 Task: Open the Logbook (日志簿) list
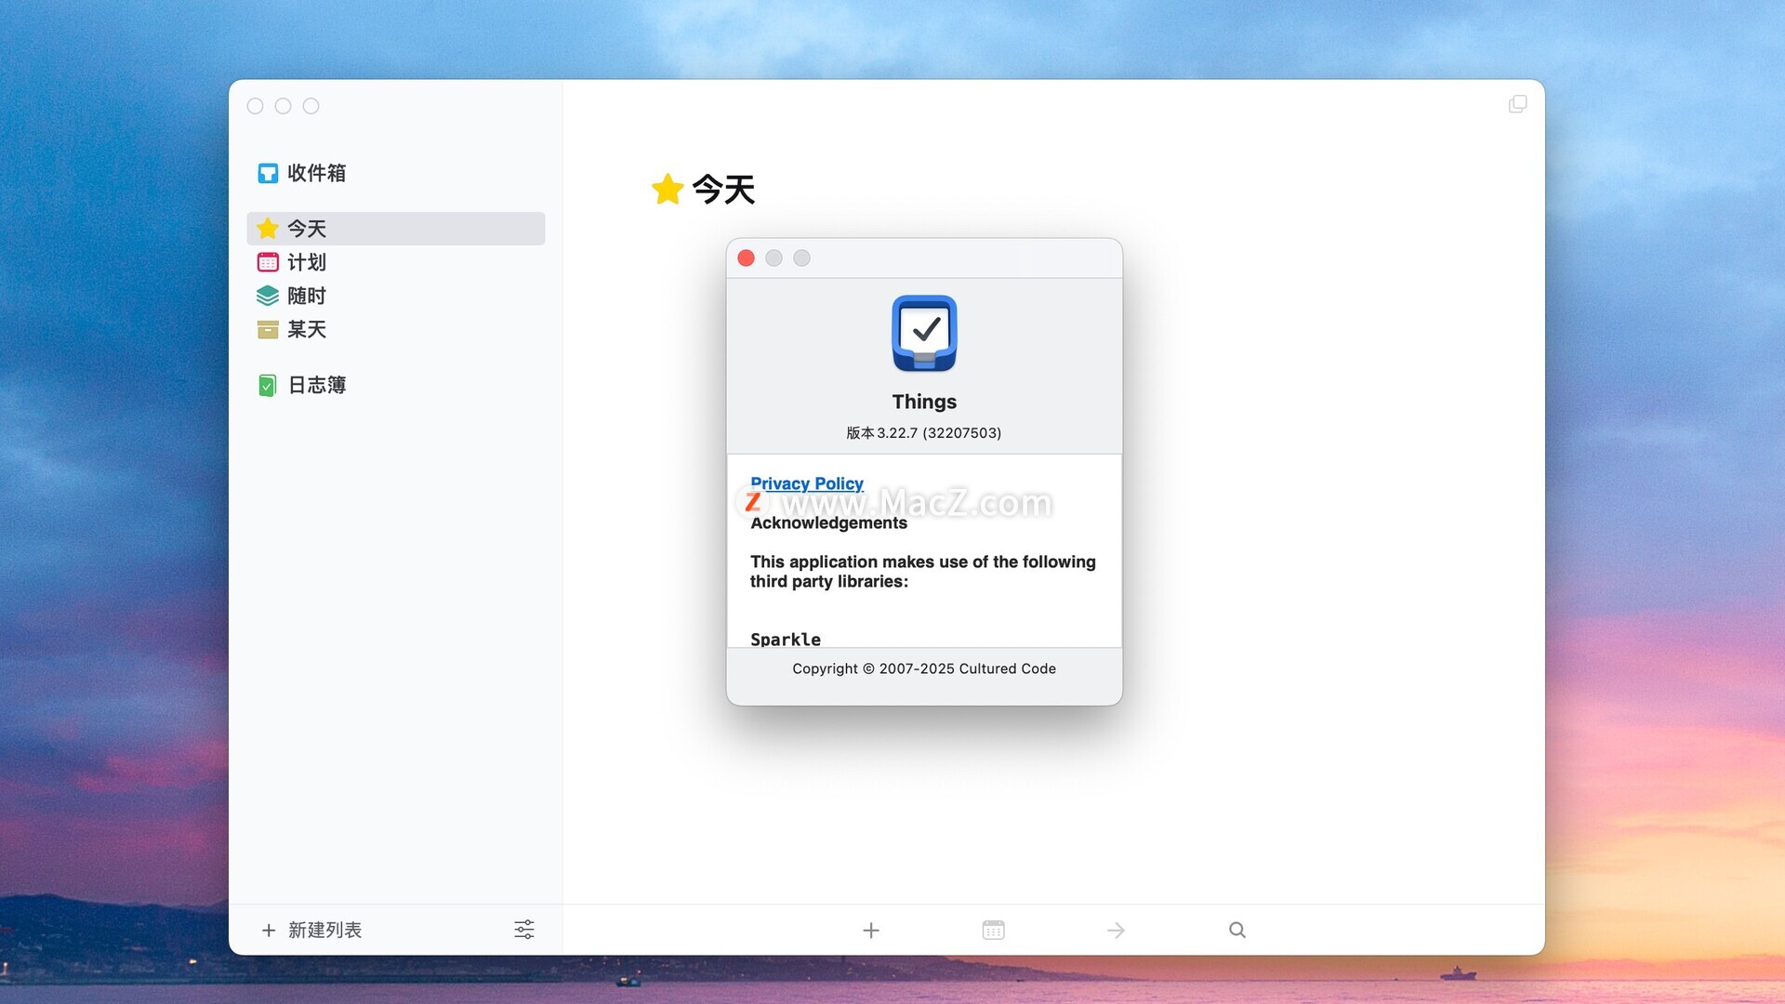pos(315,385)
